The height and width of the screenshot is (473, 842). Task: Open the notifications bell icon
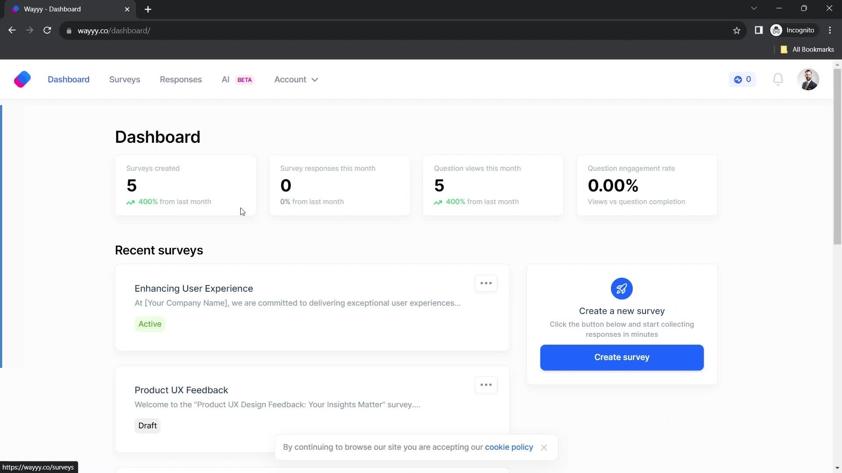pos(780,80)
